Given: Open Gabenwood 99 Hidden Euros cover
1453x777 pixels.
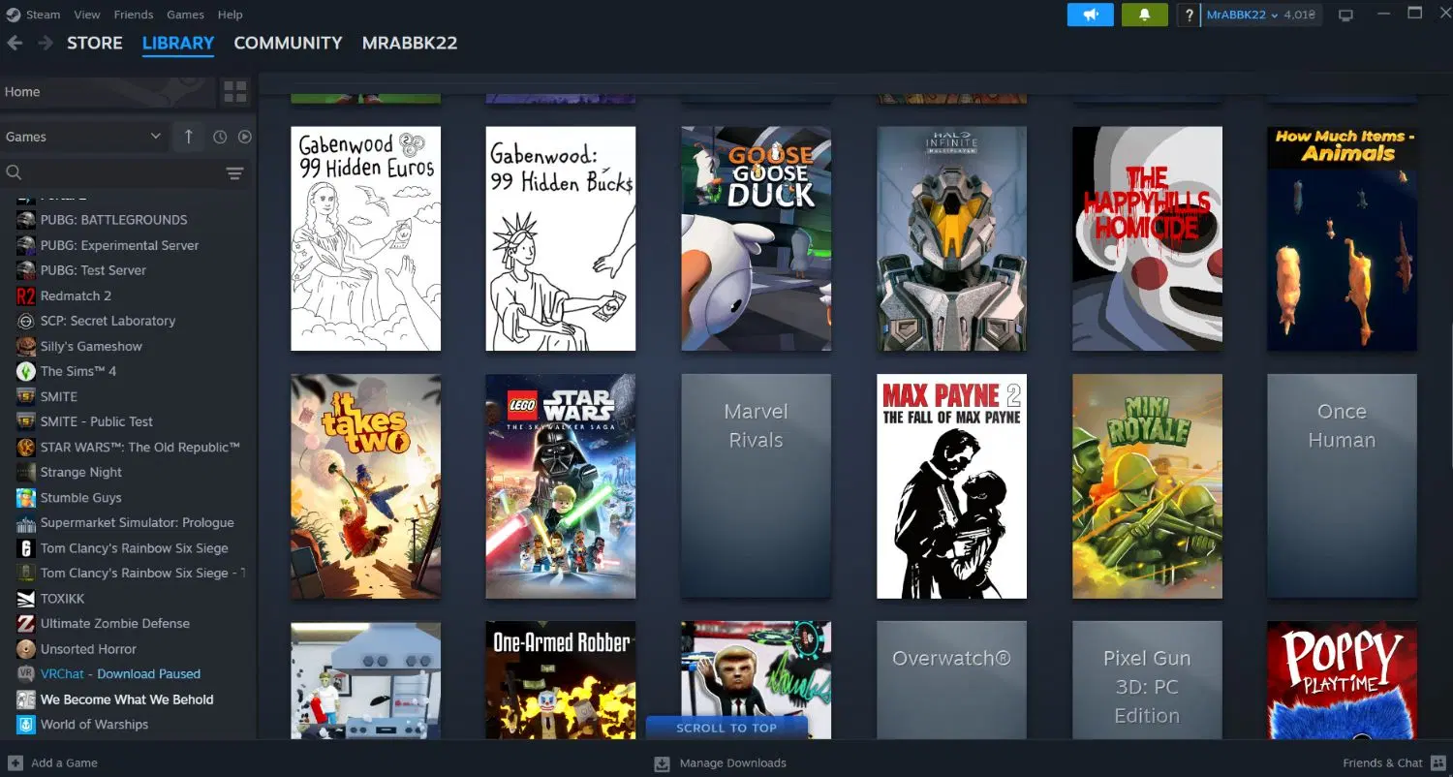Looking at the screenshot, I should click(365, 238).
